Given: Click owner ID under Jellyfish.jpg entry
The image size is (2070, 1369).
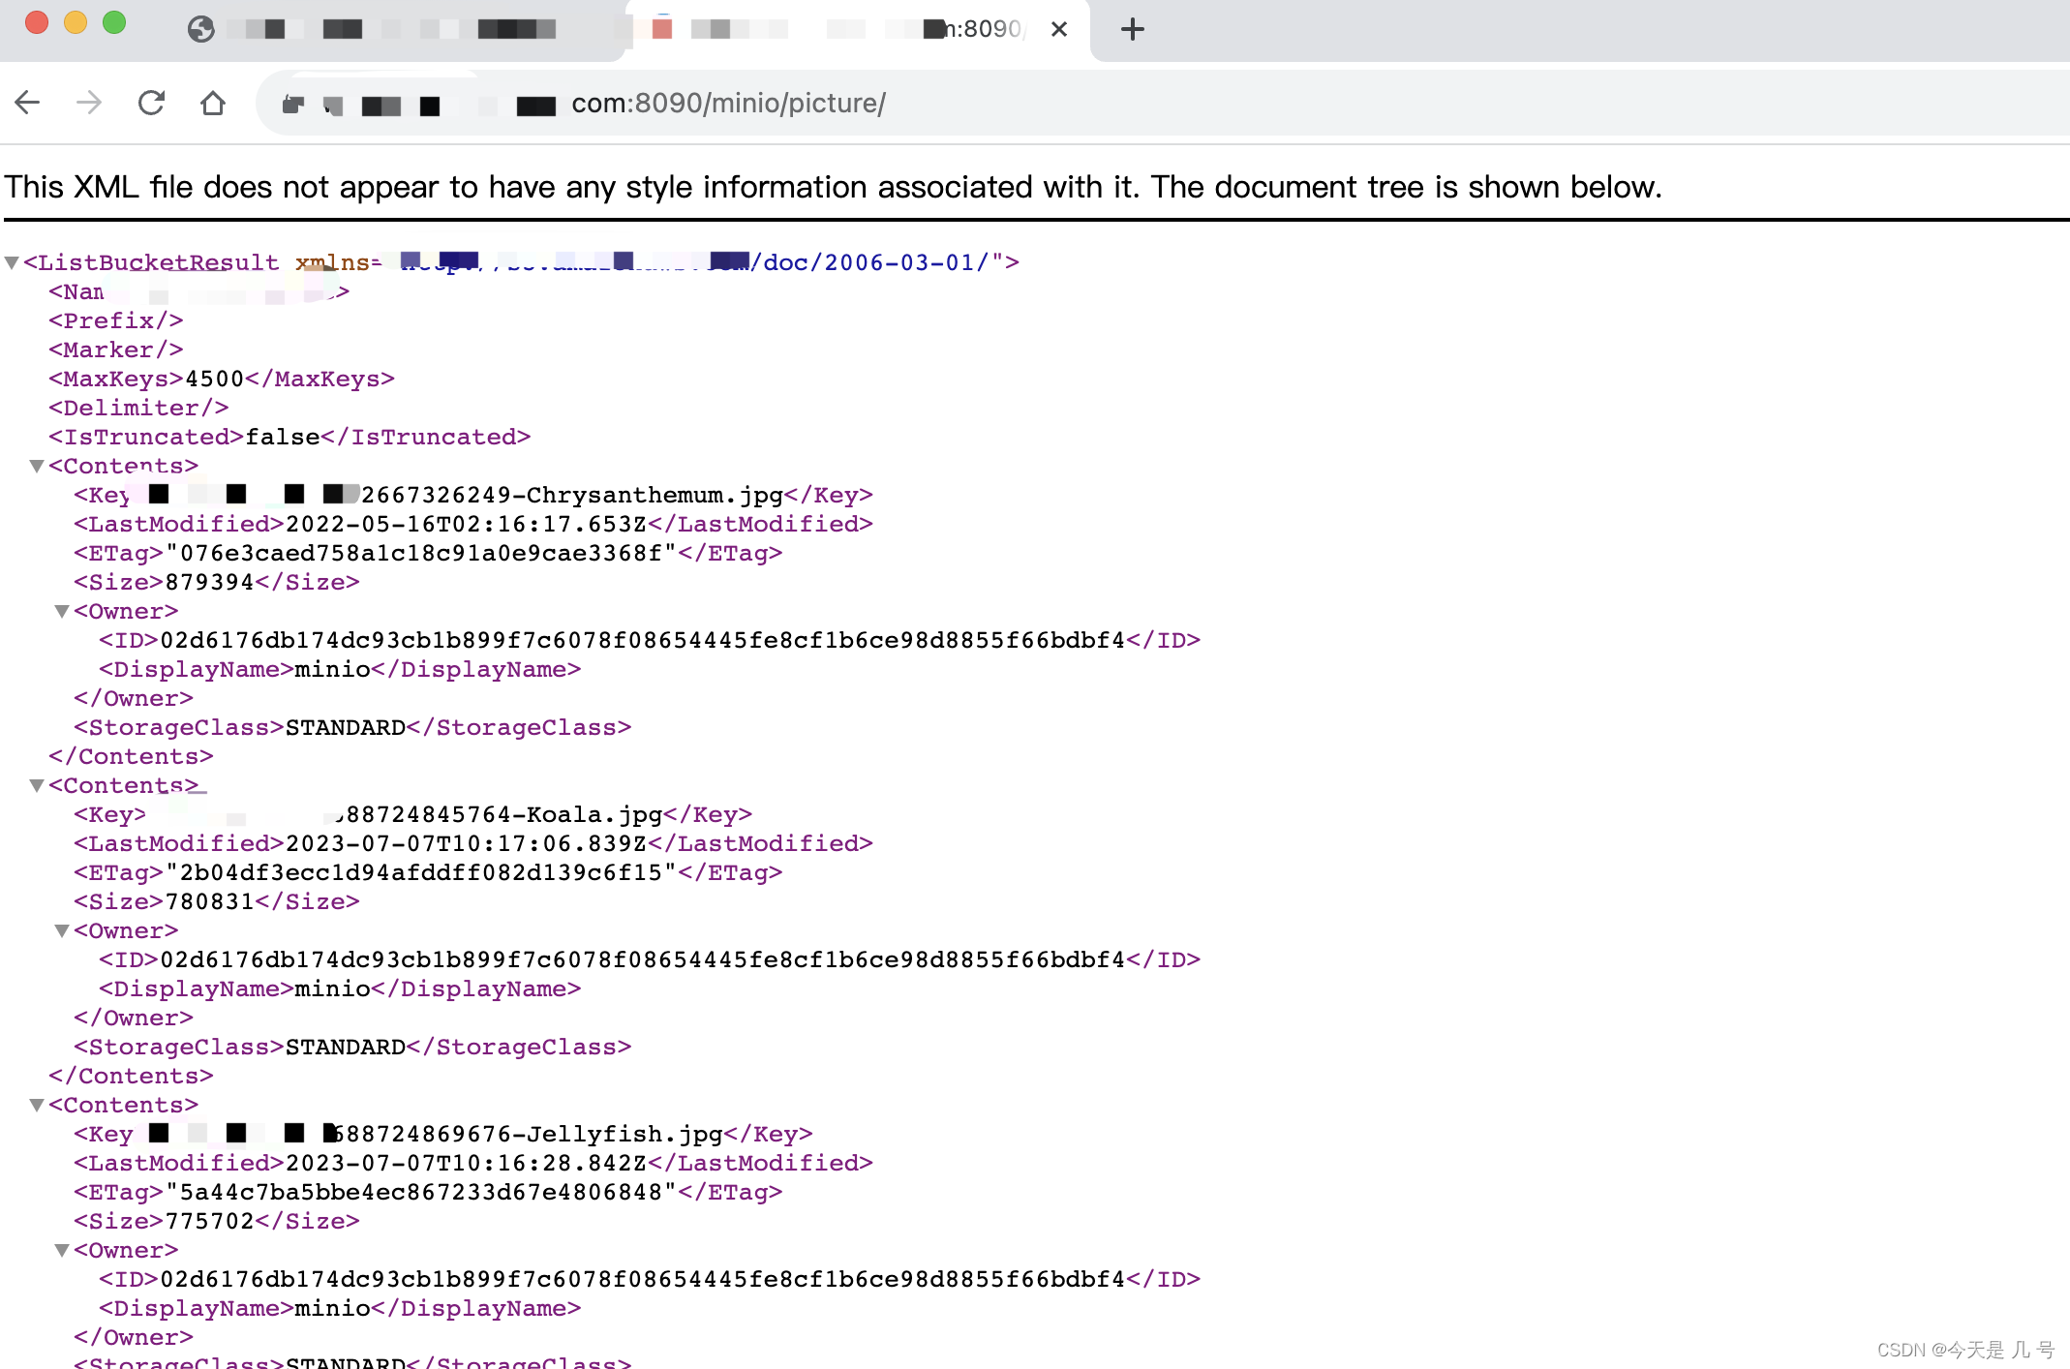Looking at the screenshot, I should pos(643,1279).
